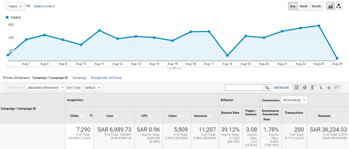Open the advanced filter link
The image size is (349, 149).
click(281, 87)
